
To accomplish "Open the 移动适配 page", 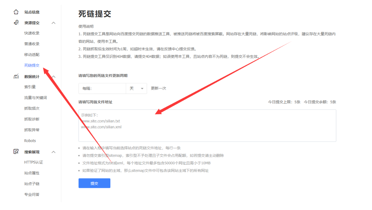I will click(x=33, y=54).
